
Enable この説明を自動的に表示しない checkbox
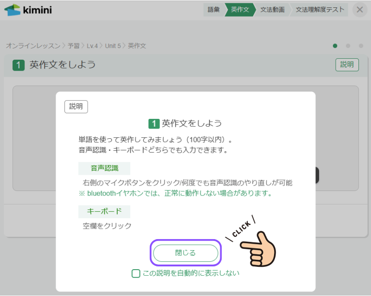tap(136, 273)
